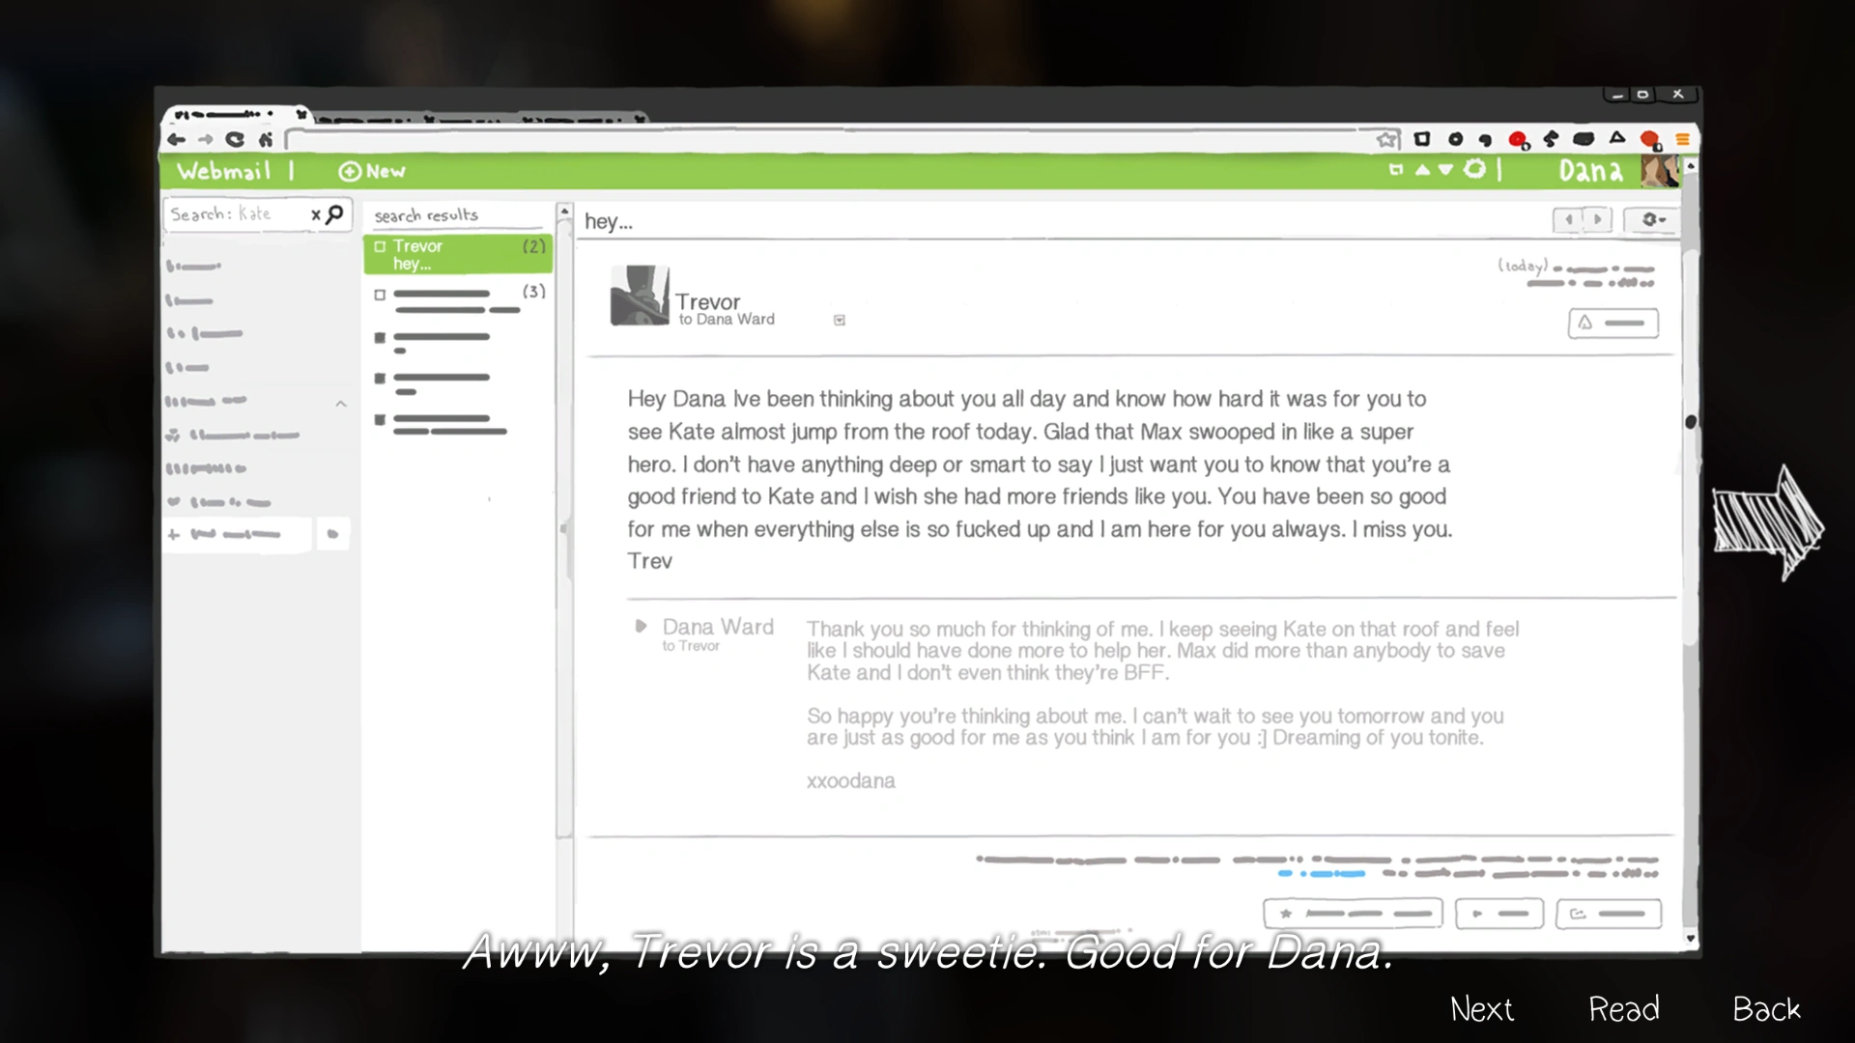Open the orange hamburger browser menu
The image size is (1855, 1043).
click(1682, 140)
